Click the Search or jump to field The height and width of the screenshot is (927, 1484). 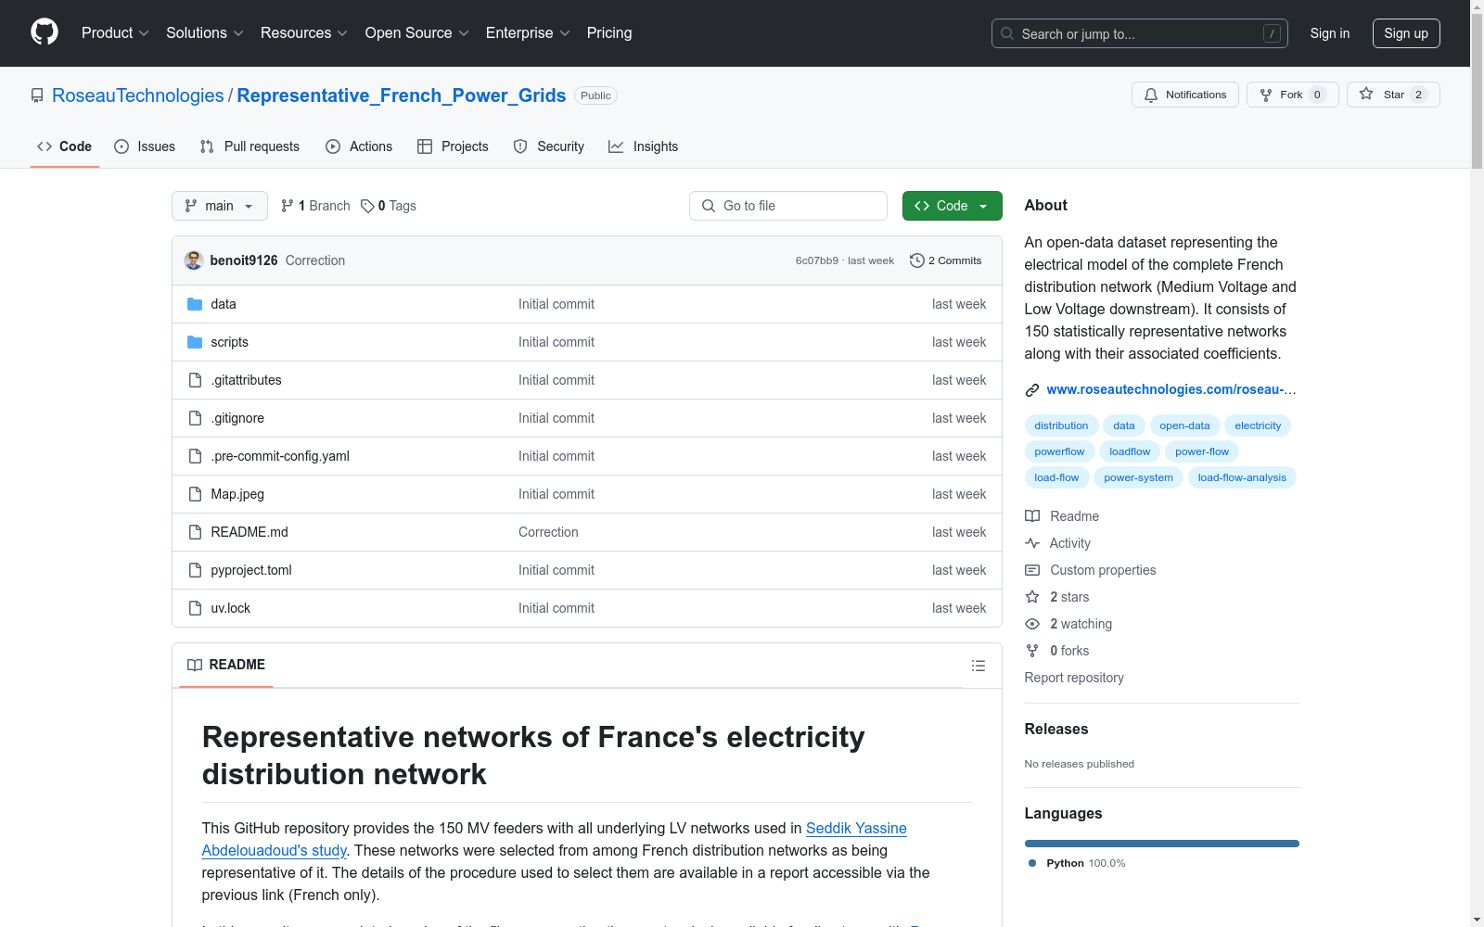[x=1140, y=33]
